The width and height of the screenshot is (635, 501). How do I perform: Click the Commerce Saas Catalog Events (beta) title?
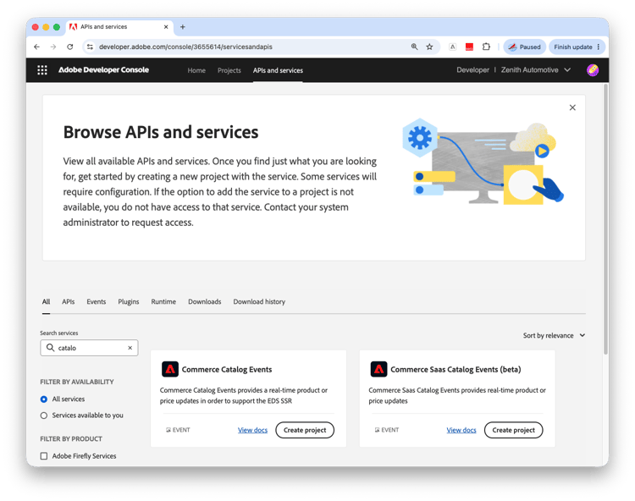pyautogui.click(x=456, y=370)
